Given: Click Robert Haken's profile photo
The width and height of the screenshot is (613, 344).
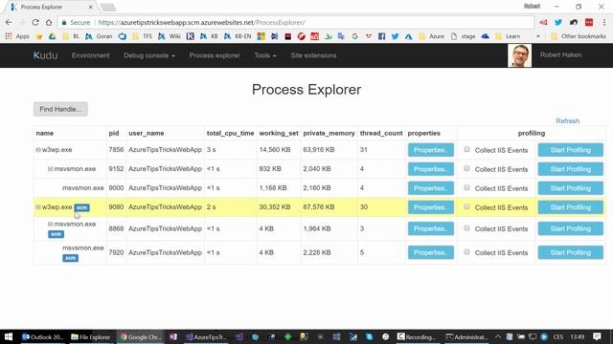Looking at the screenshot, I should [519, 55].
